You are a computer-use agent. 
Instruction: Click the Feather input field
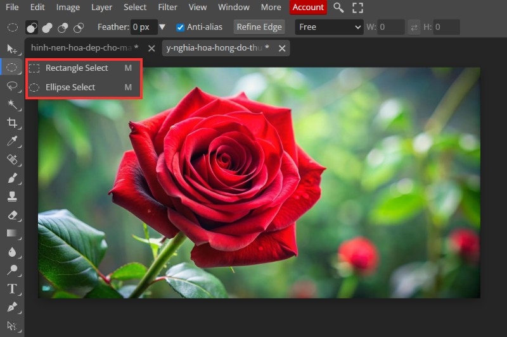(x=144, y=27)
